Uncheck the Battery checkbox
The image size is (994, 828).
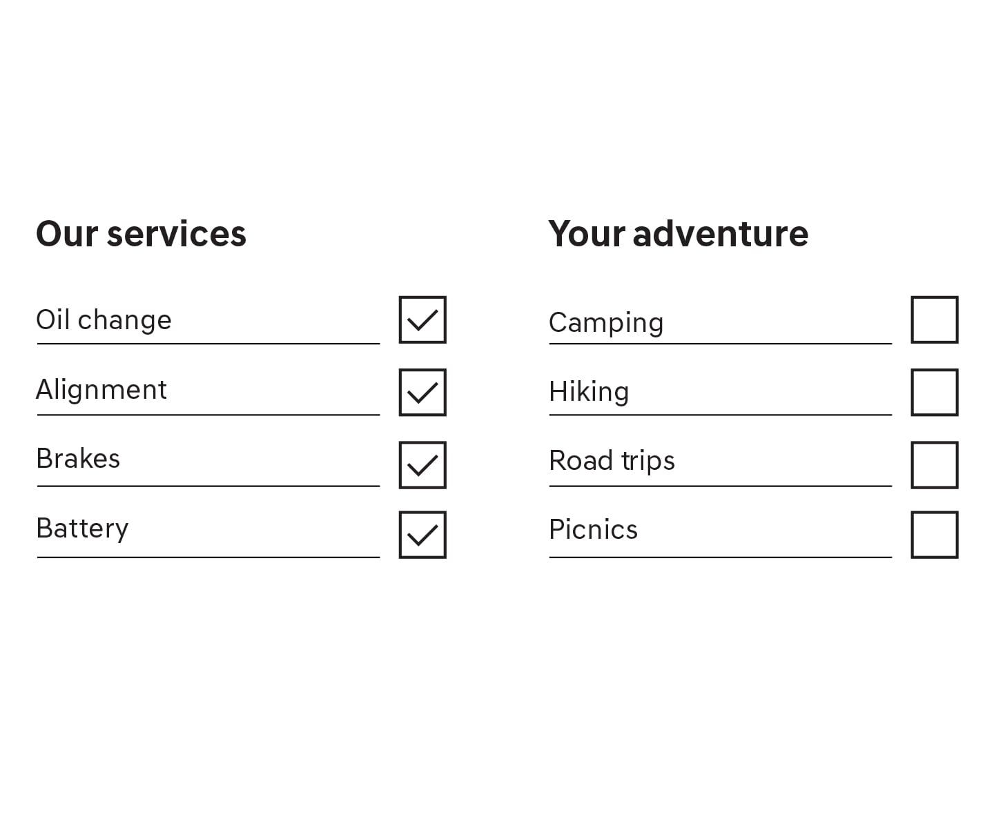[x=422, y=535]
